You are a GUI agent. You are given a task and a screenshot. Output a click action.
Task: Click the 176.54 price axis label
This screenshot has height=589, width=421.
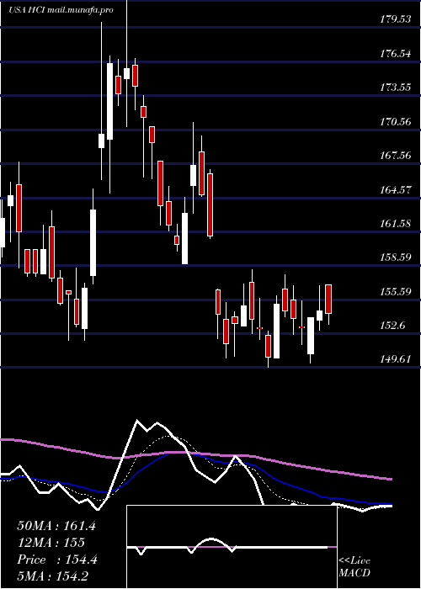tap(395, 54)
